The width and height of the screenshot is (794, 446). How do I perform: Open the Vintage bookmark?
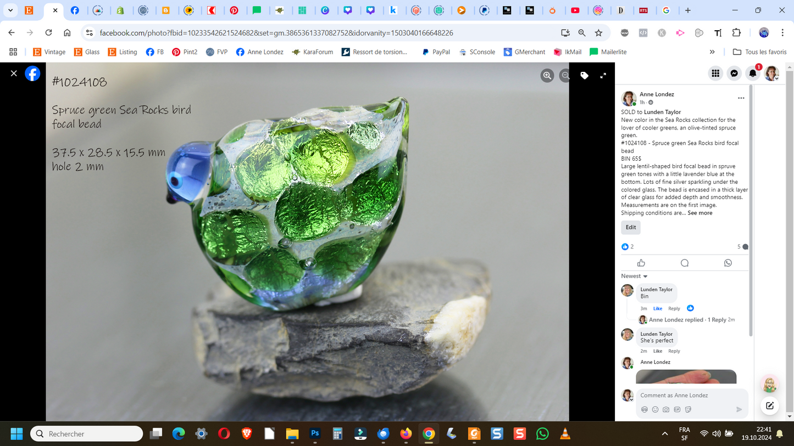[49, 52]
